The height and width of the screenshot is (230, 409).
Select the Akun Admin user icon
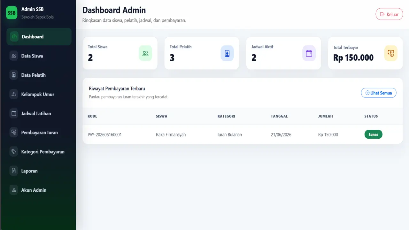[14, 190]
